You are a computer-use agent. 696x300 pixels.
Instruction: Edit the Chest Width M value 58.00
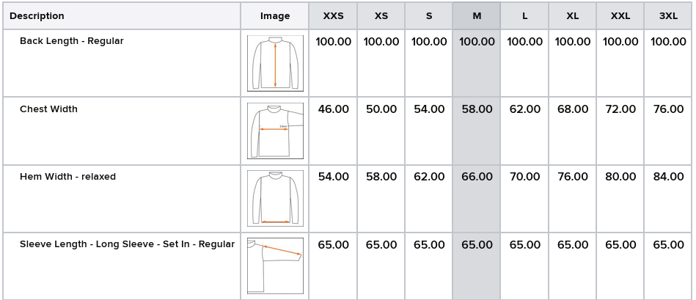tap(477, 109)
